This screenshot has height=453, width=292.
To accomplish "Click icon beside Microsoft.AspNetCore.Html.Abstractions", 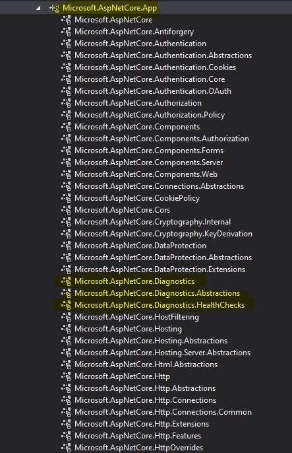I will tap(66, 365).
